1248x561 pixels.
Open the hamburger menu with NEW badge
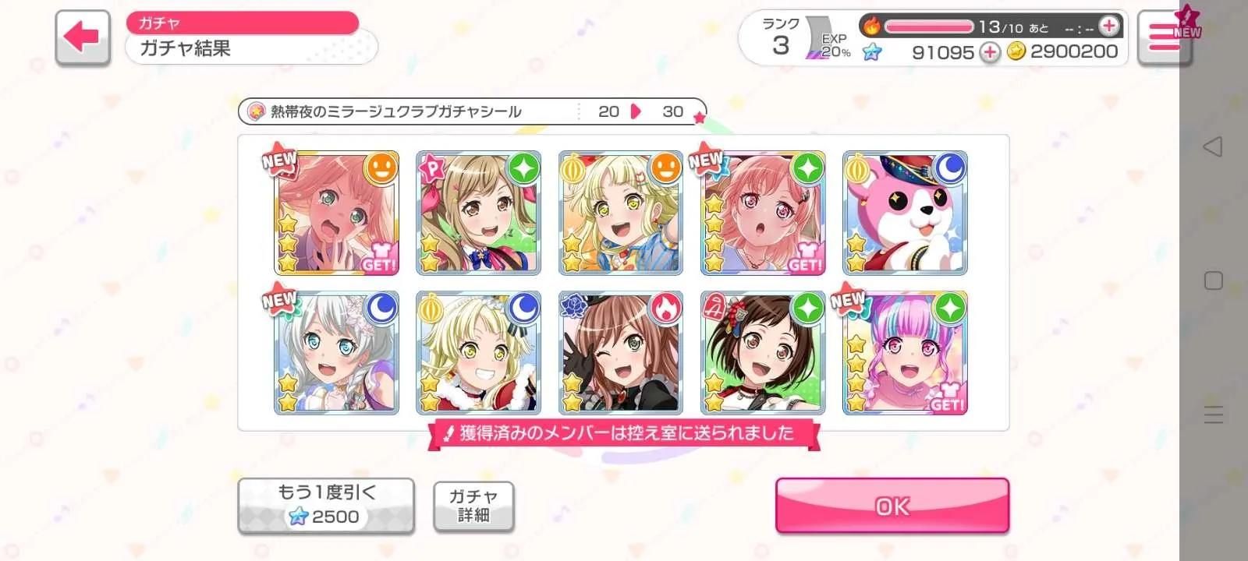coord(1164,37)
